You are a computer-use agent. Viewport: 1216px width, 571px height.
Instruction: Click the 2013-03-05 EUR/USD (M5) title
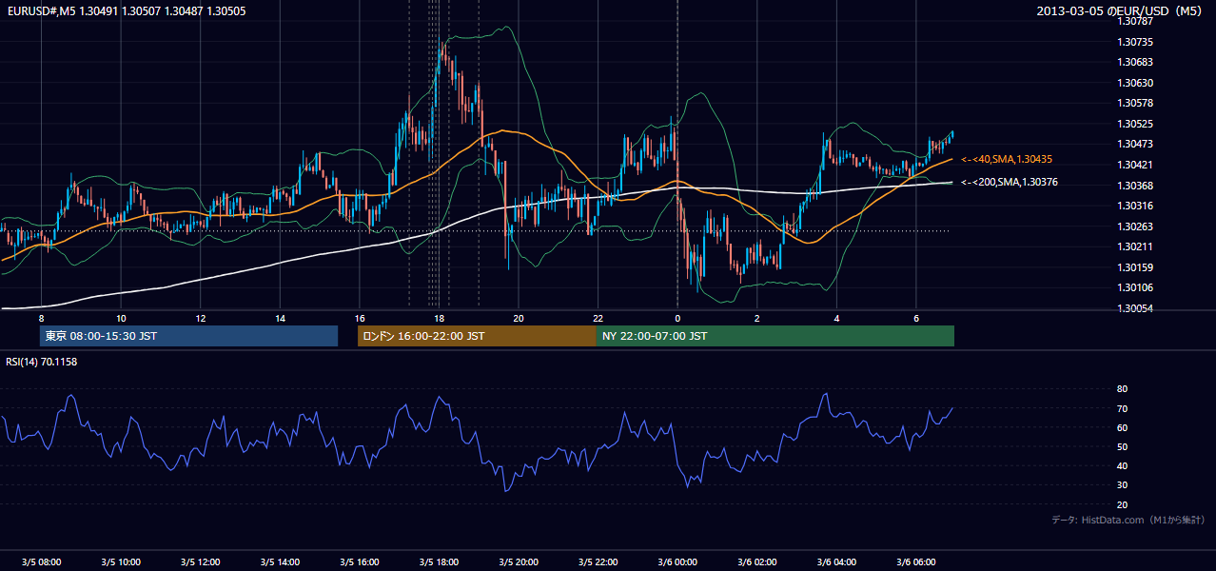[1120, 11]
